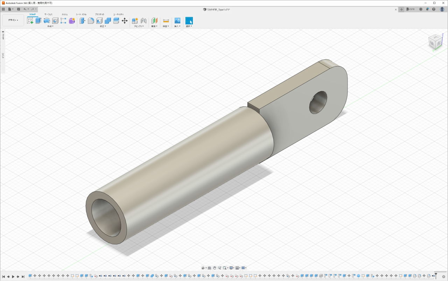This screenshot has height=281, width=448.
Task: Click the 5/10 document count indicator
Action: tap(411, 9)
